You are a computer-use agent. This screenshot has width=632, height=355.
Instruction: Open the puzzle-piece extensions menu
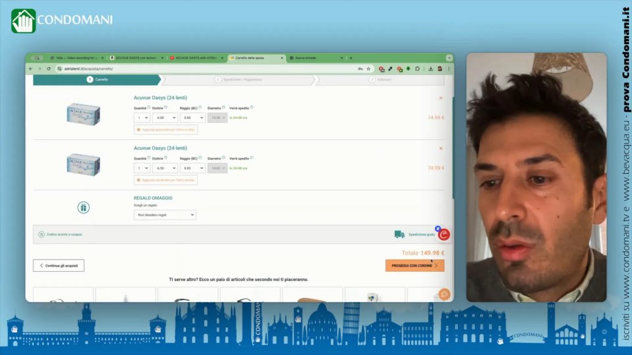pos(418,69)
